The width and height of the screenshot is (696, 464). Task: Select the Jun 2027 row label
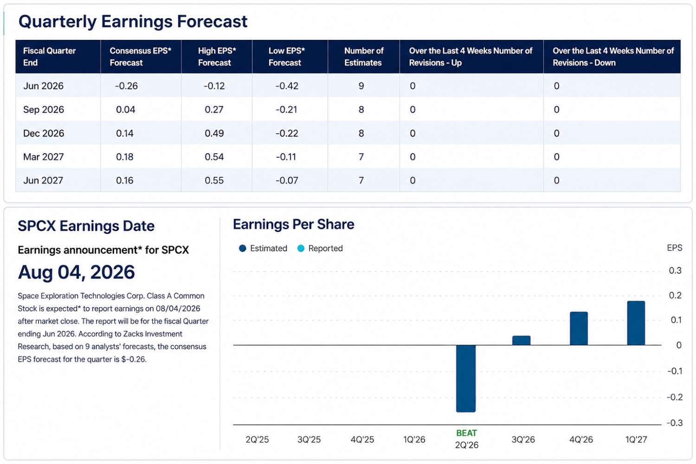[x=43, y=180]
